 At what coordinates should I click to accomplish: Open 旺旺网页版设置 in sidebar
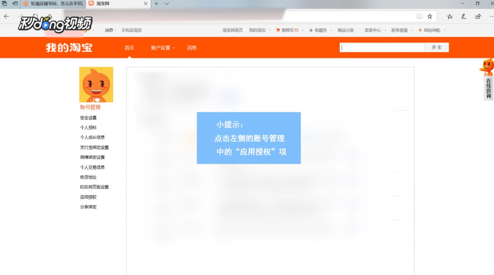tap(94, 187)
